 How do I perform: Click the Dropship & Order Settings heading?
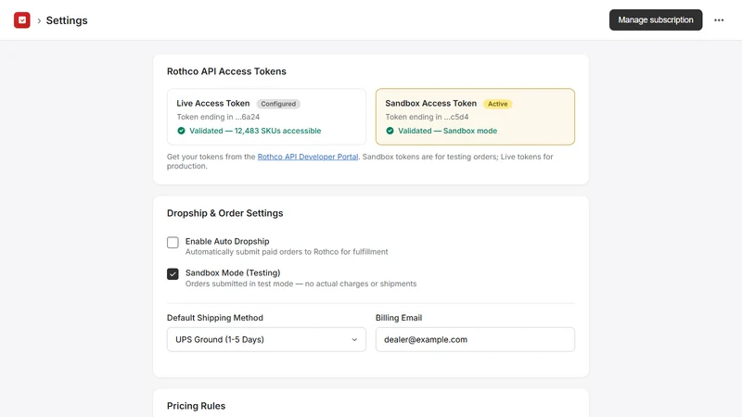[x=224, y=213]
